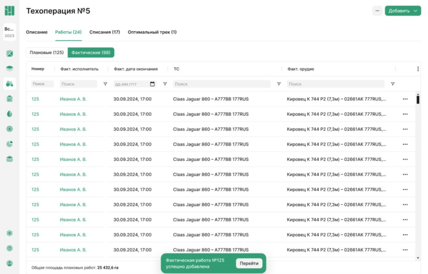Click the table's vertical scrollbar thumb
This screenshot has height=274, width=428.
tap(418, 100)
